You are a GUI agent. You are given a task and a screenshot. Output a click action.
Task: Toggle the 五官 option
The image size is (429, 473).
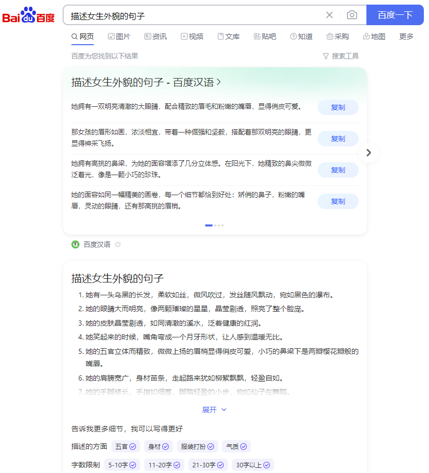125,446
